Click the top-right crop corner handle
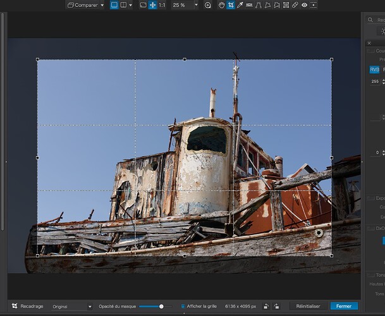Image resolution: width=385 pixels, height=316 pixels. [x=331, y=60]
